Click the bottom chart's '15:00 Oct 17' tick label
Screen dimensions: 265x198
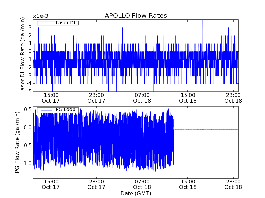51,184
